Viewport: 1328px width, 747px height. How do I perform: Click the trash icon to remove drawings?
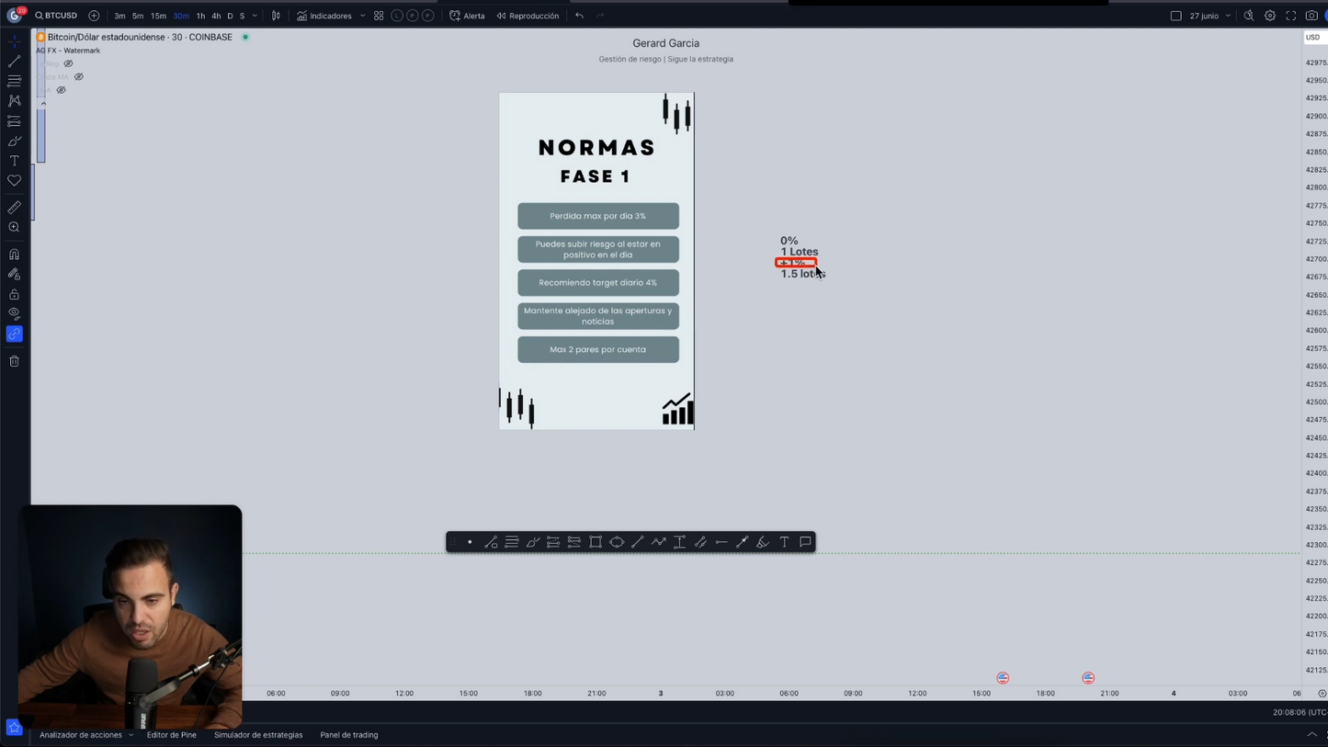point(14,361)
